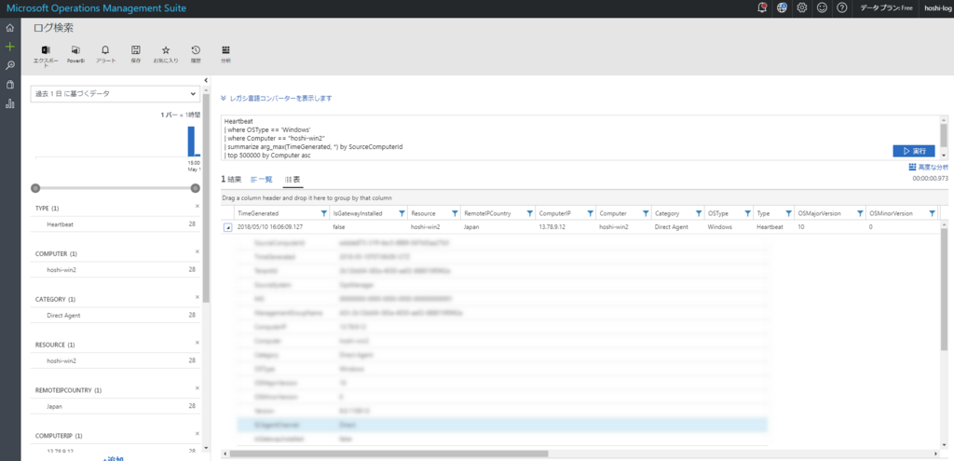Click the データプラン: Free label
Image resolution: width=954 pixels, height=461 pixels.
pos(887,7)
